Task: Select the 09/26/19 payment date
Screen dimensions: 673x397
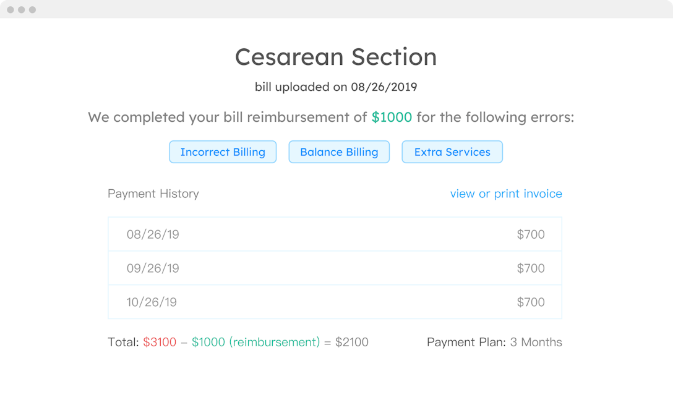Action: [x=153, y=268]
